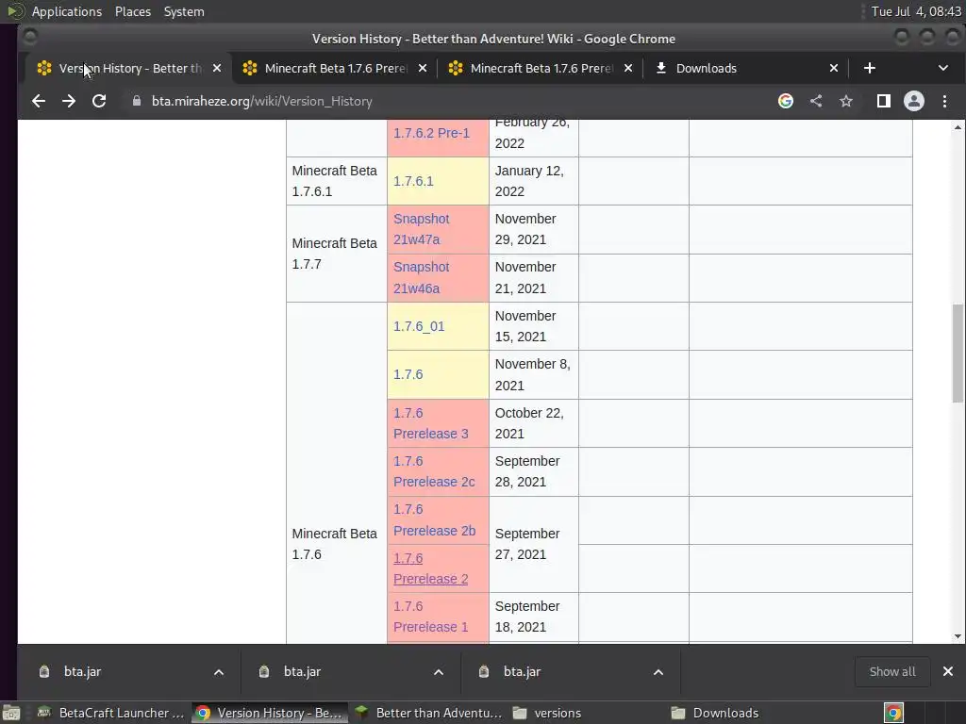The image size is (966, 724).
Task: Switch to Downloads folder taskbar window
Action: pos(745,713)
